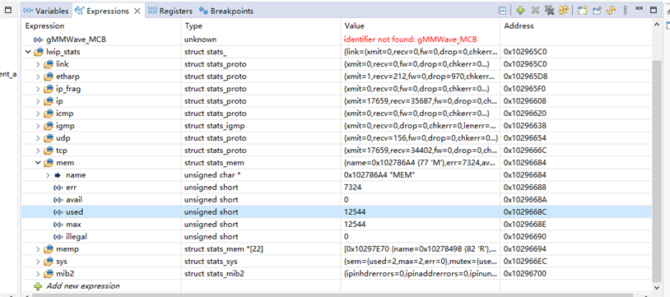Image resolution: width=670 pixels, height=297 pixels.
Task: Collapse the lwip_stats tree node
Action: [28, 52]
